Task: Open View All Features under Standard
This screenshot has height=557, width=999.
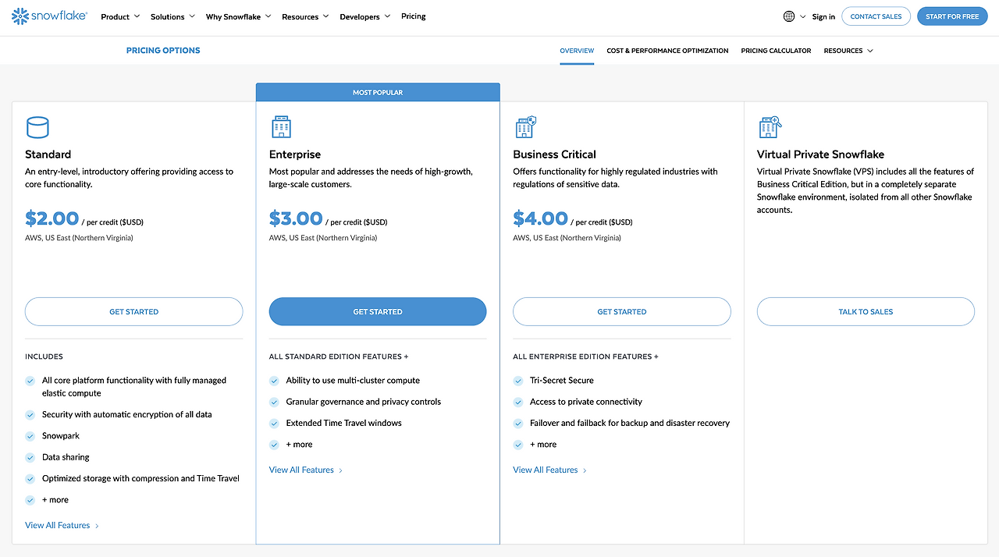Action: point(62,526)
